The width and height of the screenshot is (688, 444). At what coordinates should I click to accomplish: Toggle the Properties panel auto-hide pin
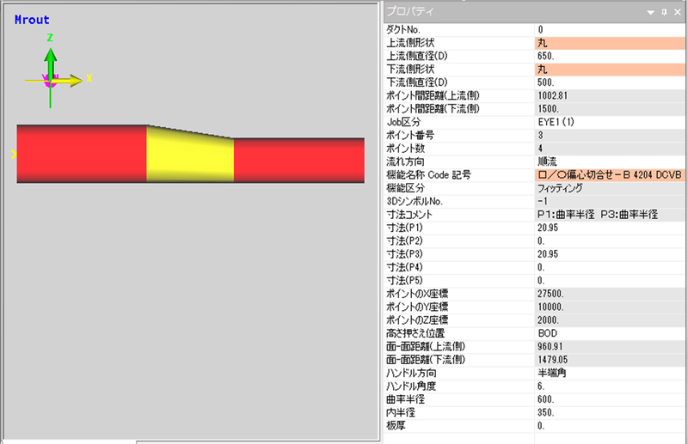point(665,11)
